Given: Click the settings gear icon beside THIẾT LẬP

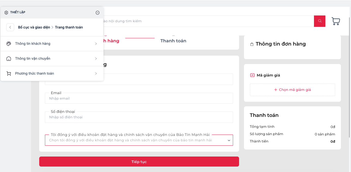Looking at the screenshot, I should click(6, 12).
